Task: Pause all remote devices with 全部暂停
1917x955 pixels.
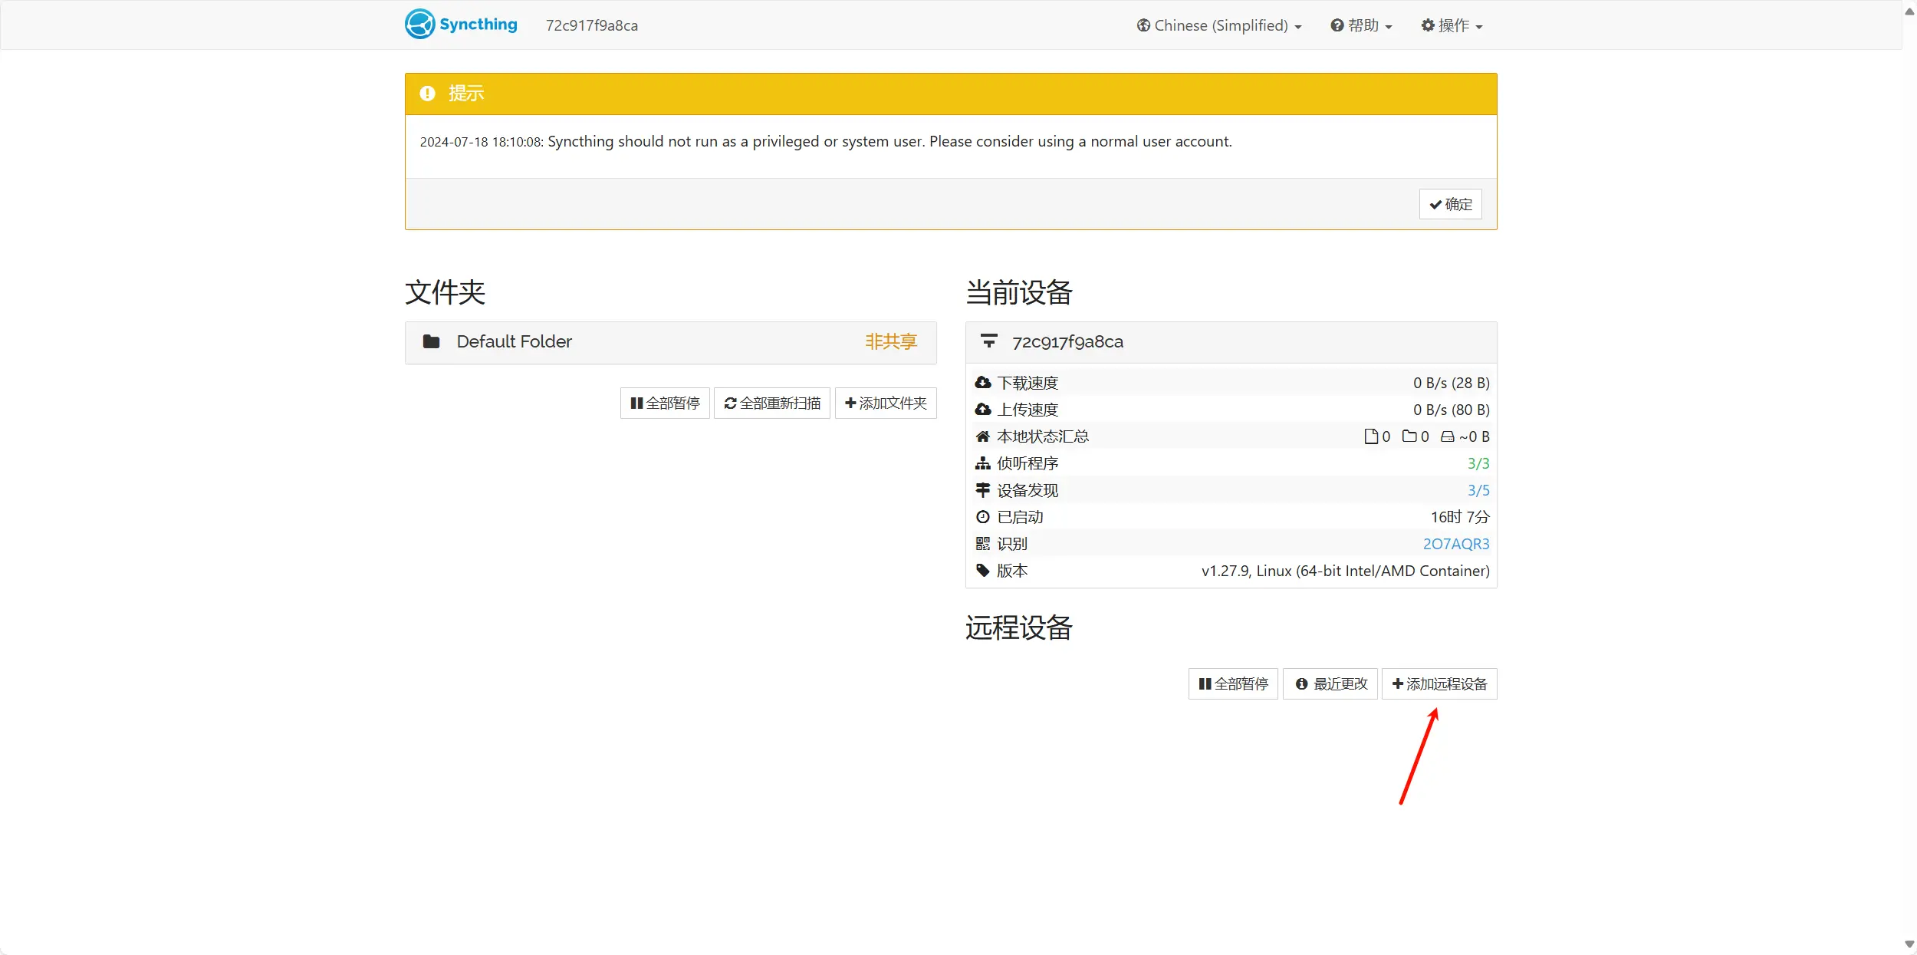Action: pyautogui.click(x=1233, y=684)
